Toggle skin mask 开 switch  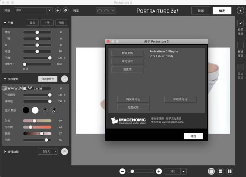64,79
